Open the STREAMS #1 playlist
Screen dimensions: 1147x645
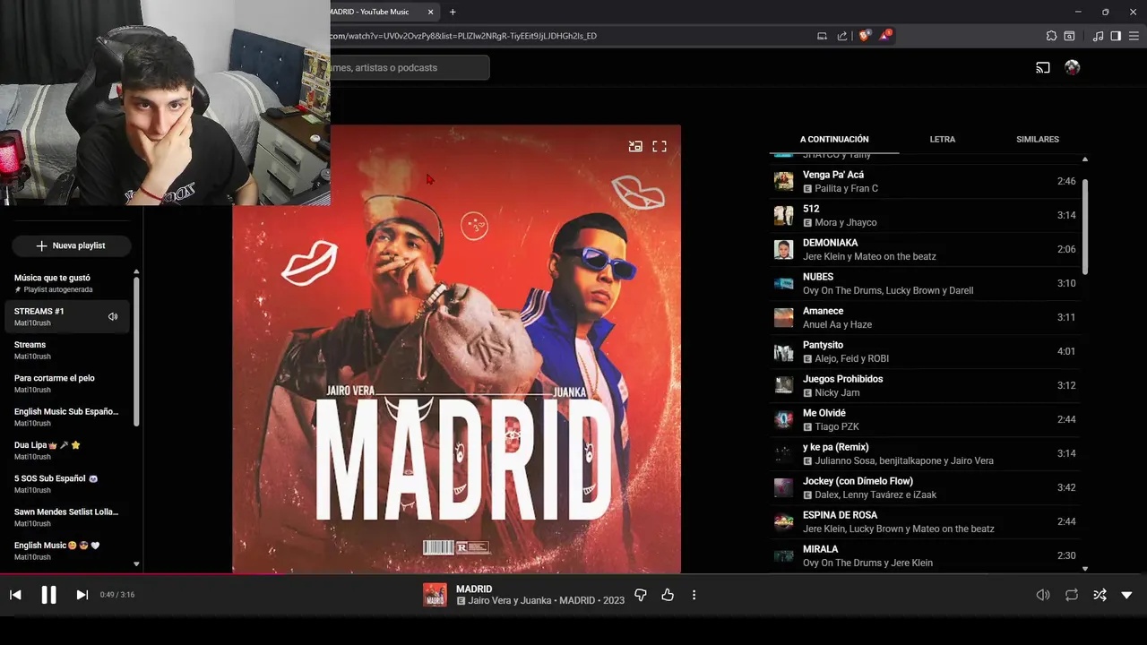pyautogui.click(x=54, y=316)
